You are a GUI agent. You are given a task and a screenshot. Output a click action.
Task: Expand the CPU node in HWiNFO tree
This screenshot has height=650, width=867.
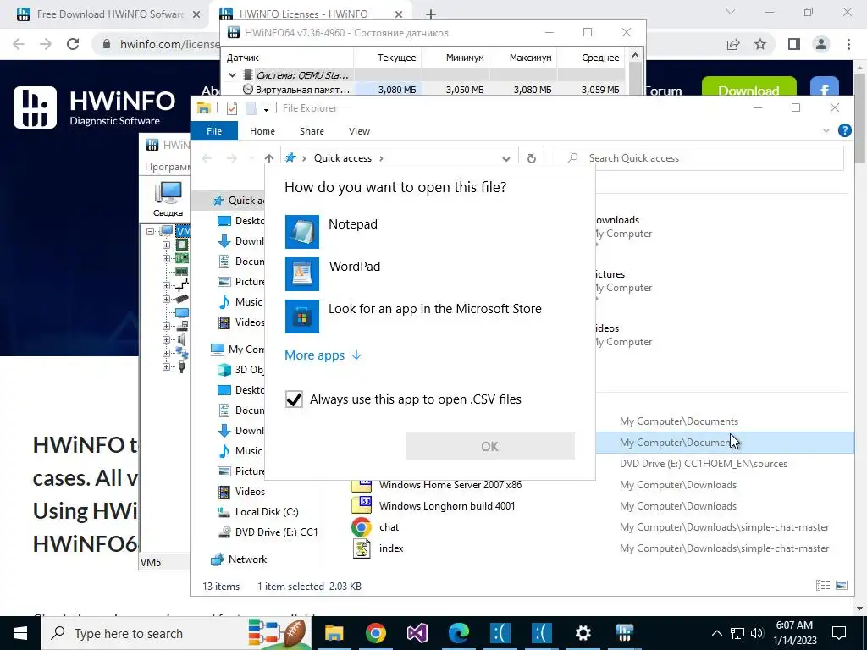(x=167, y=245)
